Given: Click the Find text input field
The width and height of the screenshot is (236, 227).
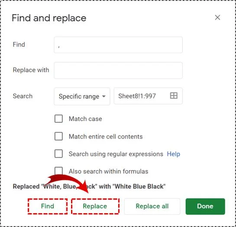Looking at the screenshot, I should click(118, 45).
